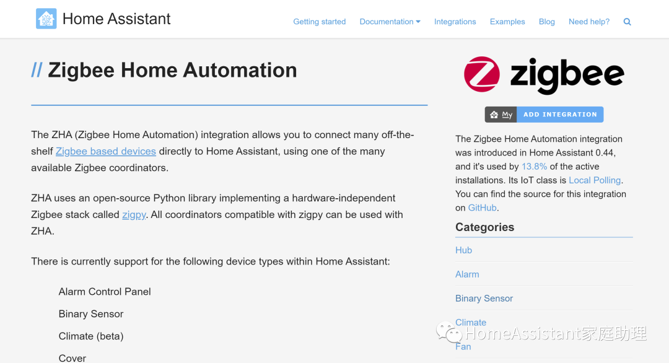The width and height of the screenshot is (669, 363).
Task: Click the Home Assistant logo icon
Action: pos(46,19)
